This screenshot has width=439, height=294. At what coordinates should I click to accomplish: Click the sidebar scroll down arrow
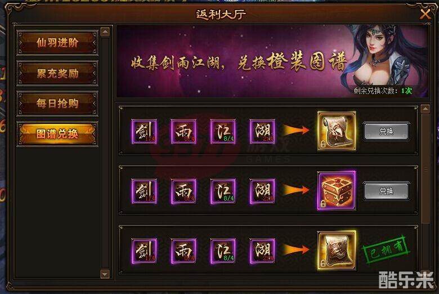(105, 274)
